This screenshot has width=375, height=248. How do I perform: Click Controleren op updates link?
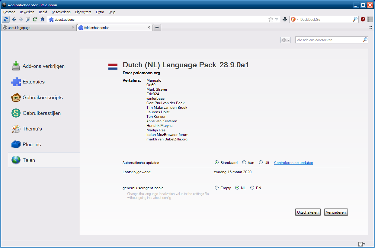coord(293,163)
